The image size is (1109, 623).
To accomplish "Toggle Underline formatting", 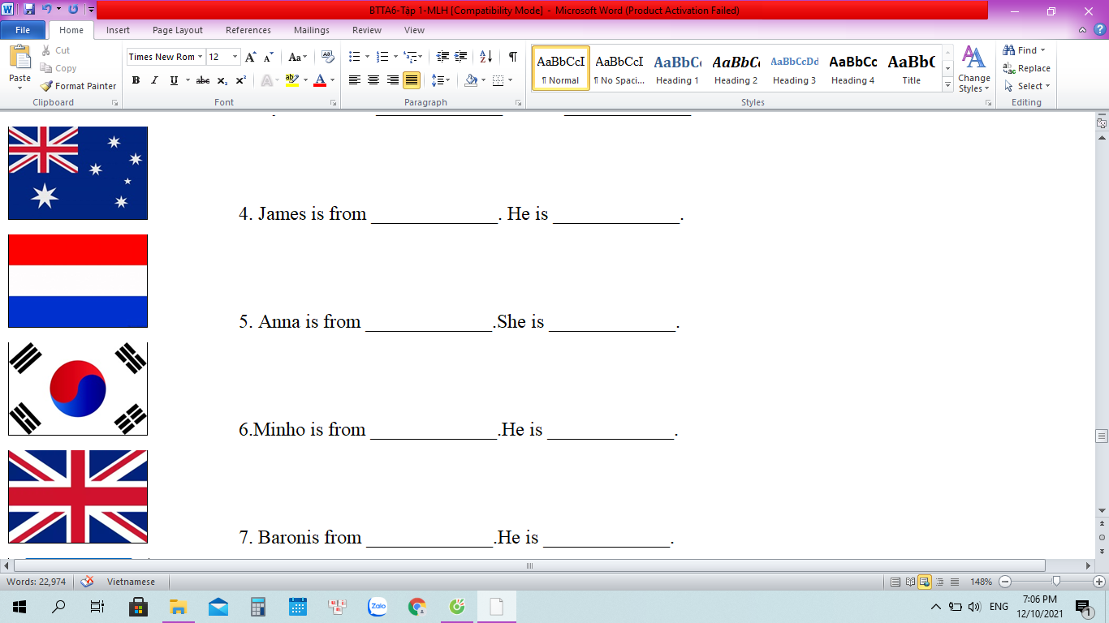I will point(174,80).
